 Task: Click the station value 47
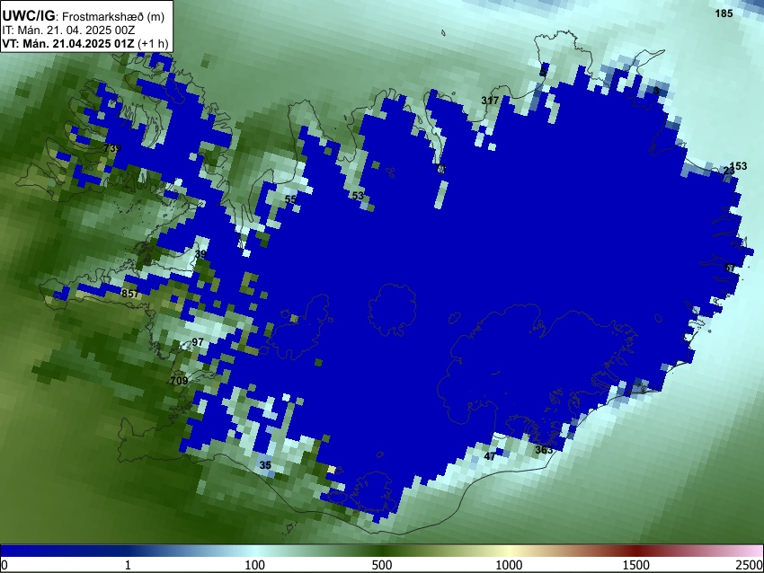pos(490,456)
